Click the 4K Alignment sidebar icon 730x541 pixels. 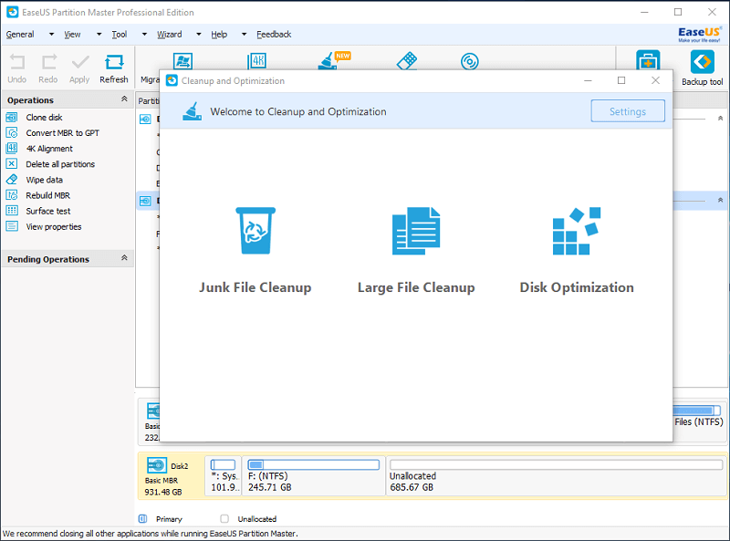click(x=12, y=149)
